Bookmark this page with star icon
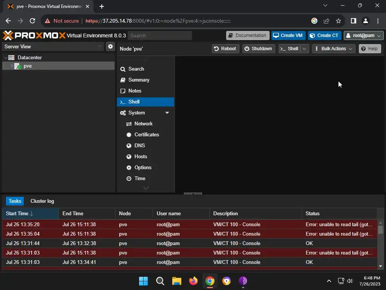Image resolution: width=386 pixels, height=290 pixels. pyautogui.click(x=339, y=21)
